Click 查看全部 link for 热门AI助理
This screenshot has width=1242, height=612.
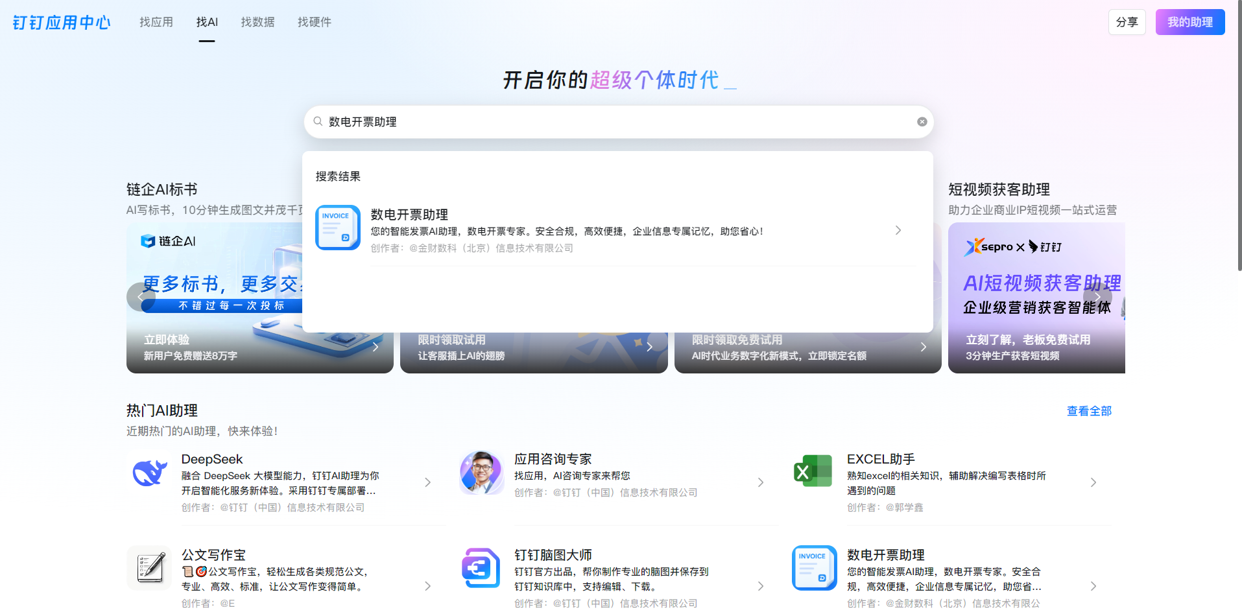click(1089, 411)
